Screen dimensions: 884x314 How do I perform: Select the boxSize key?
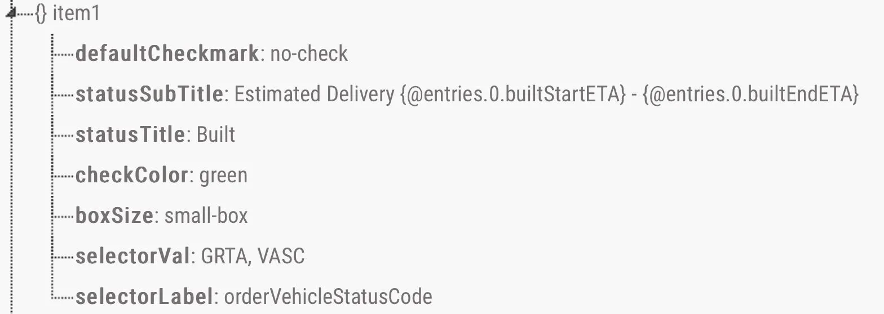(x=114, y=216)
